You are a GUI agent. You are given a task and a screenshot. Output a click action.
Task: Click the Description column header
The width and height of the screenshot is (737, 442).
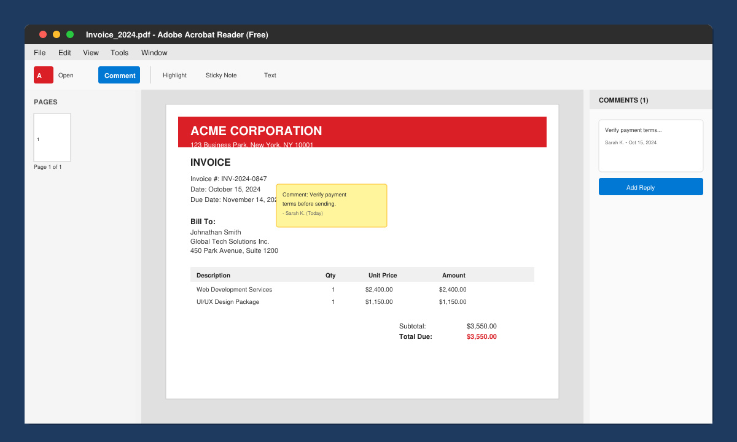point(213,275)
